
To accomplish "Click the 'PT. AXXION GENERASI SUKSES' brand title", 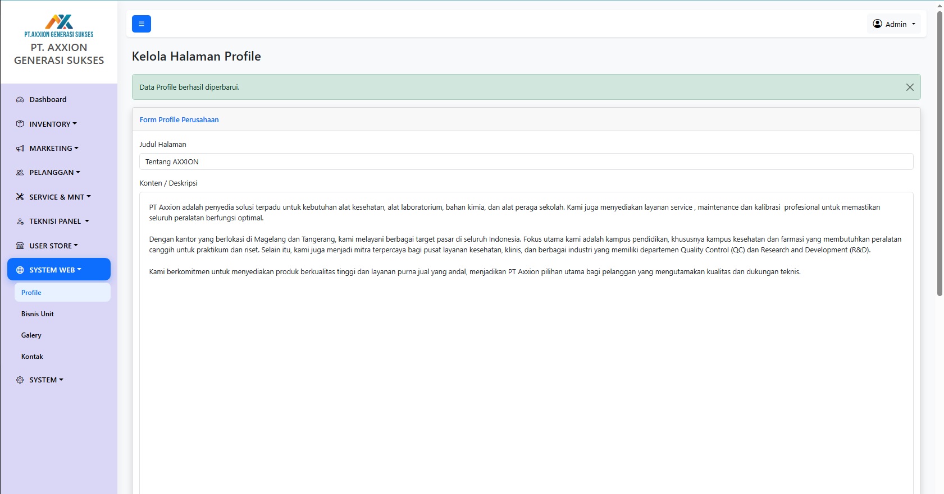I will point(59,54).
